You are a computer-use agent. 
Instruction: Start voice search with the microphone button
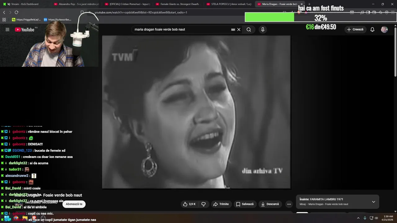coord(263,29)
